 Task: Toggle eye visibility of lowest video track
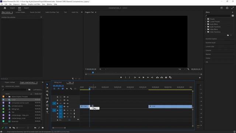pyautogui.click(x=67, y=107)
